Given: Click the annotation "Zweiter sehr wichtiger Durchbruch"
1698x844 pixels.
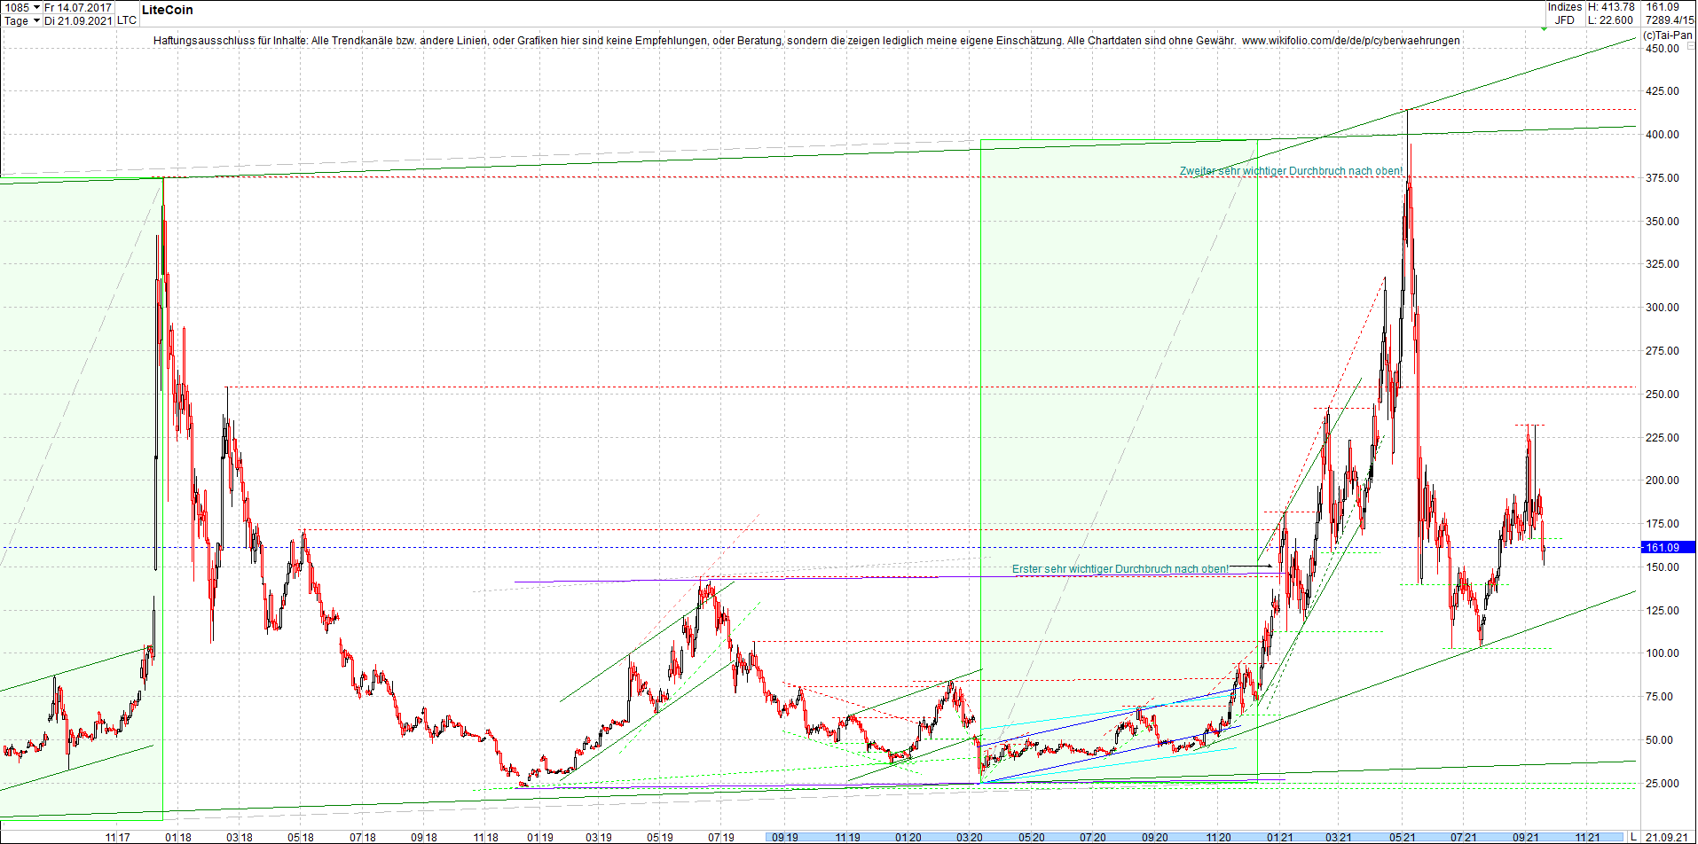Looking at the screenshot, I should pyautogui.click(x=1291, y=171).
